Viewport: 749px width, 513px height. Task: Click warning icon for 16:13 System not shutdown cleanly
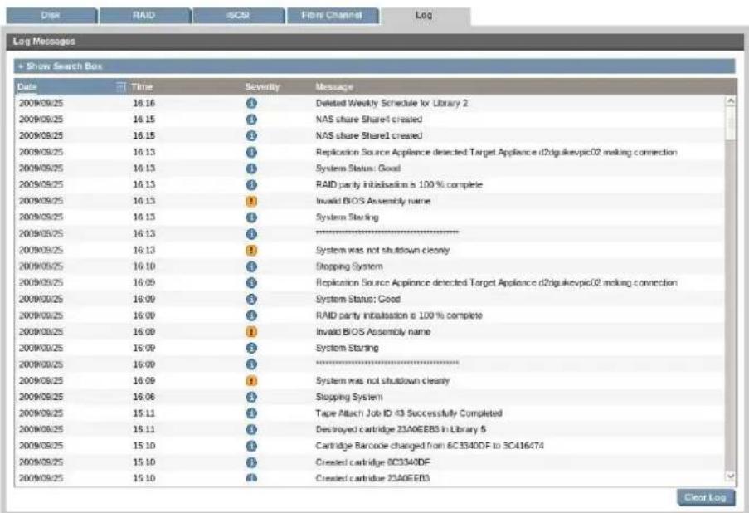pos(251,251)
